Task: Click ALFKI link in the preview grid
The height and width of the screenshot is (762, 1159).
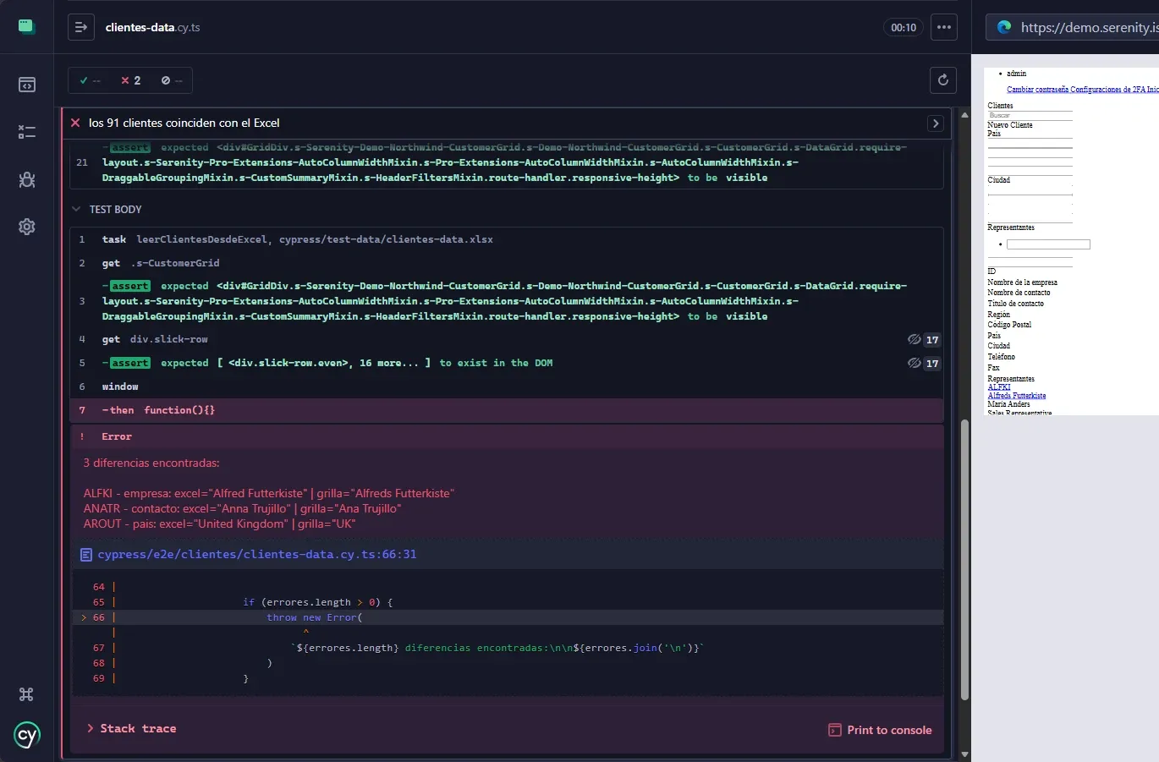Action: pyautogui.click(x=999, y=387)
